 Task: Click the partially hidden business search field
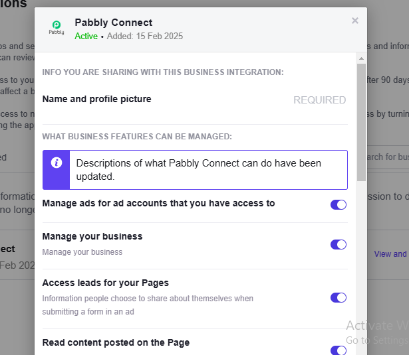click(x=386, y=157)
